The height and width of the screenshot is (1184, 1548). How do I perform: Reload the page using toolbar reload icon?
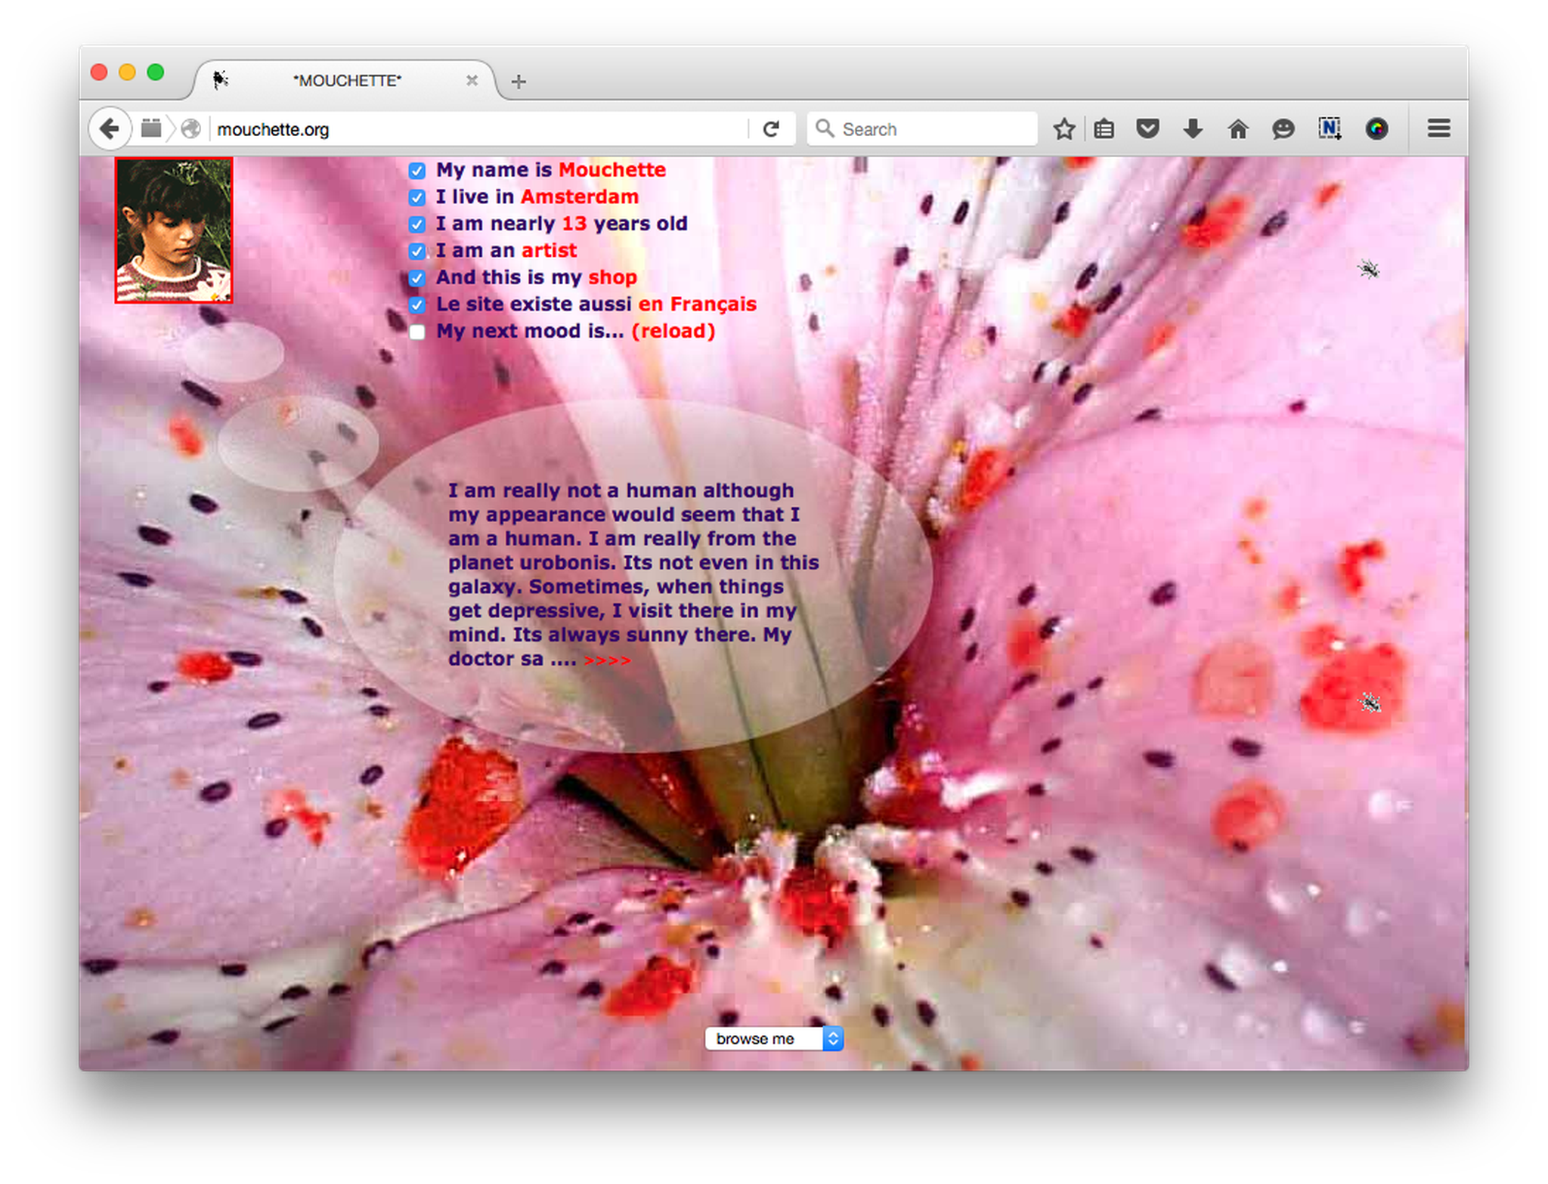(770, 129)
